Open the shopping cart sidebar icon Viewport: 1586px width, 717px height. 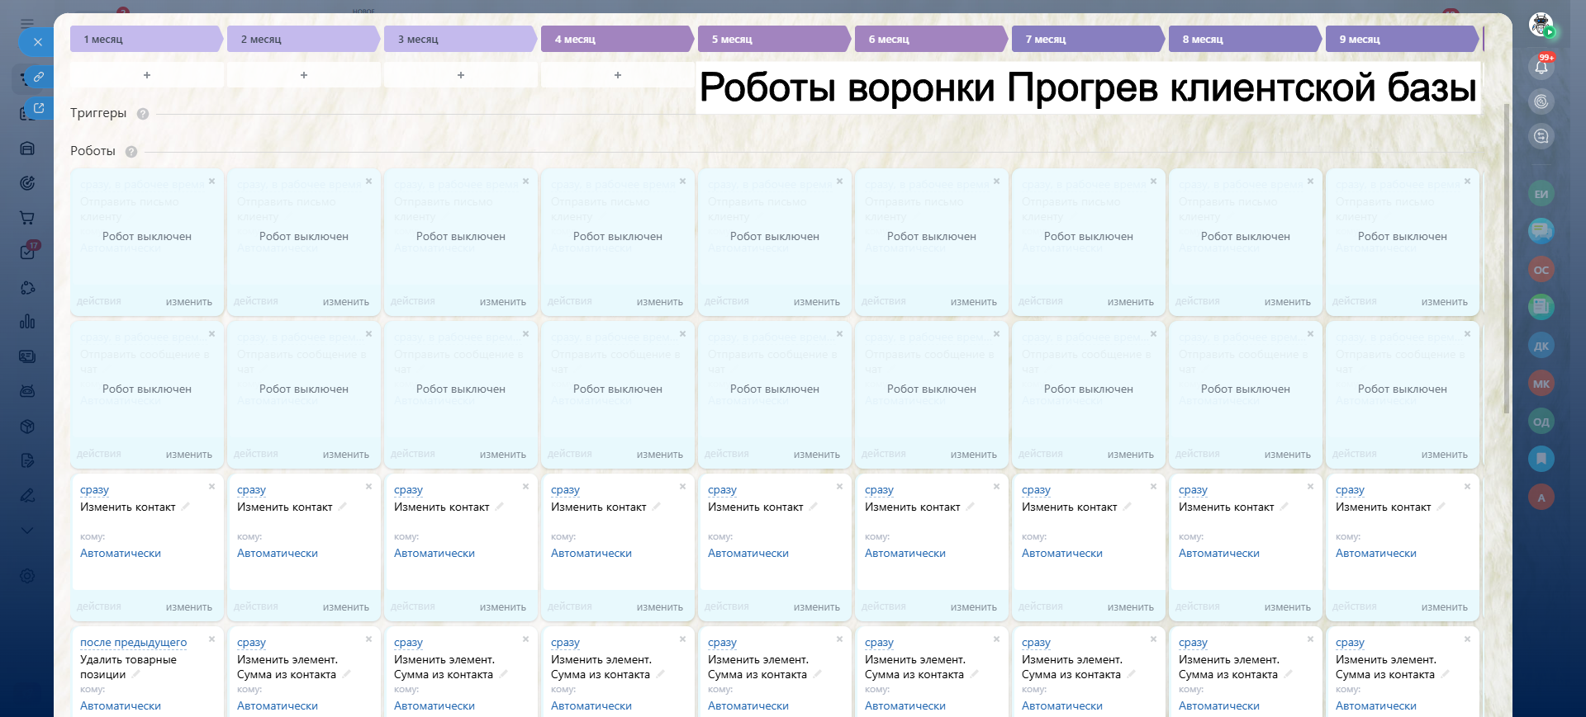click(x=27, y=218)
